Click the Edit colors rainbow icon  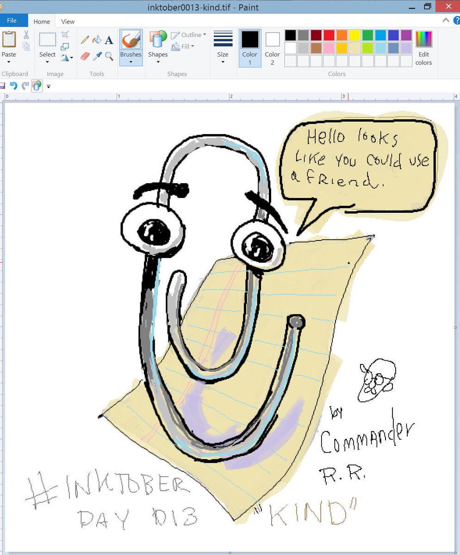point(424,39)
